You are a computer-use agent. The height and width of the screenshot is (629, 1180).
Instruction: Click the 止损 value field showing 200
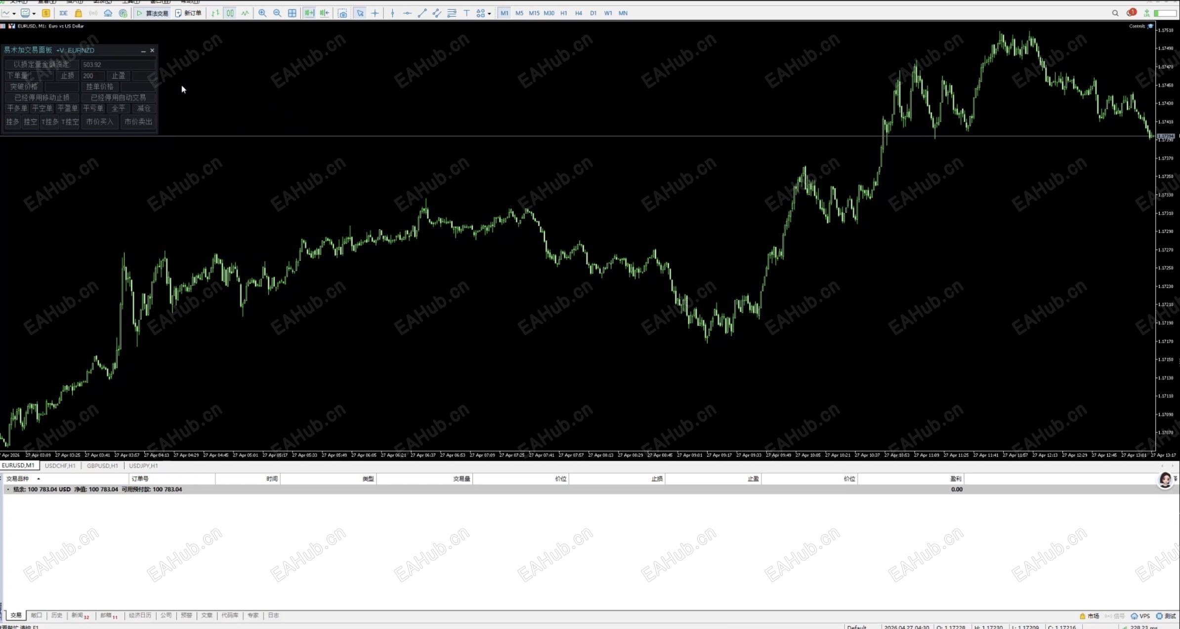point(92,76)
